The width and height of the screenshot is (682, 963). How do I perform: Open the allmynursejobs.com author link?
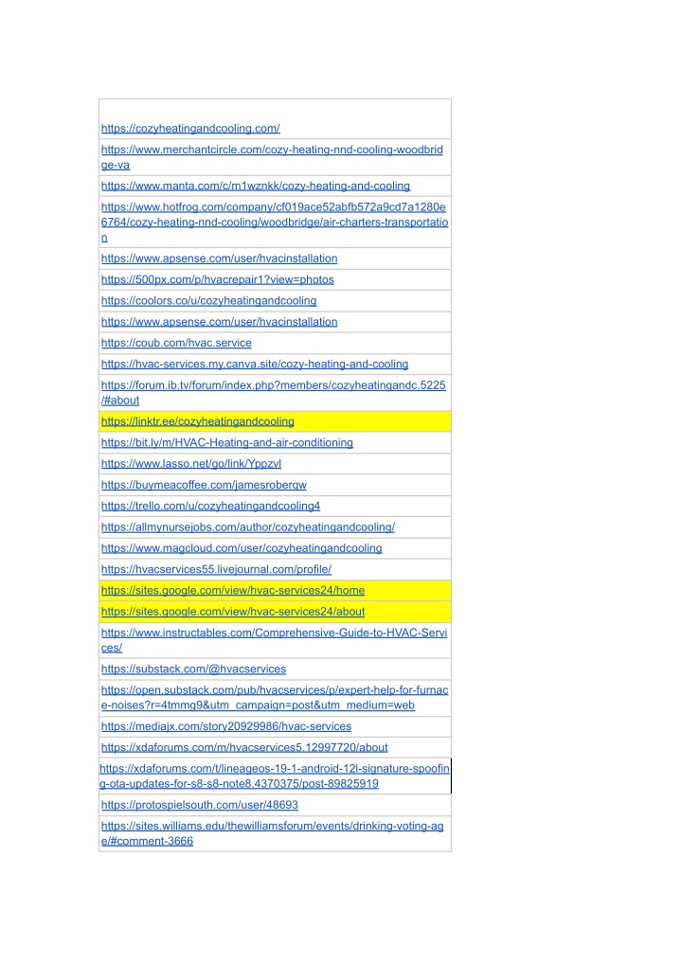point(248,526)
